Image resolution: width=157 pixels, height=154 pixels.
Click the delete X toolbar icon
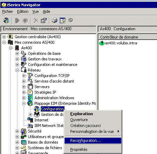pyautogui.click(x=36, y=20)
